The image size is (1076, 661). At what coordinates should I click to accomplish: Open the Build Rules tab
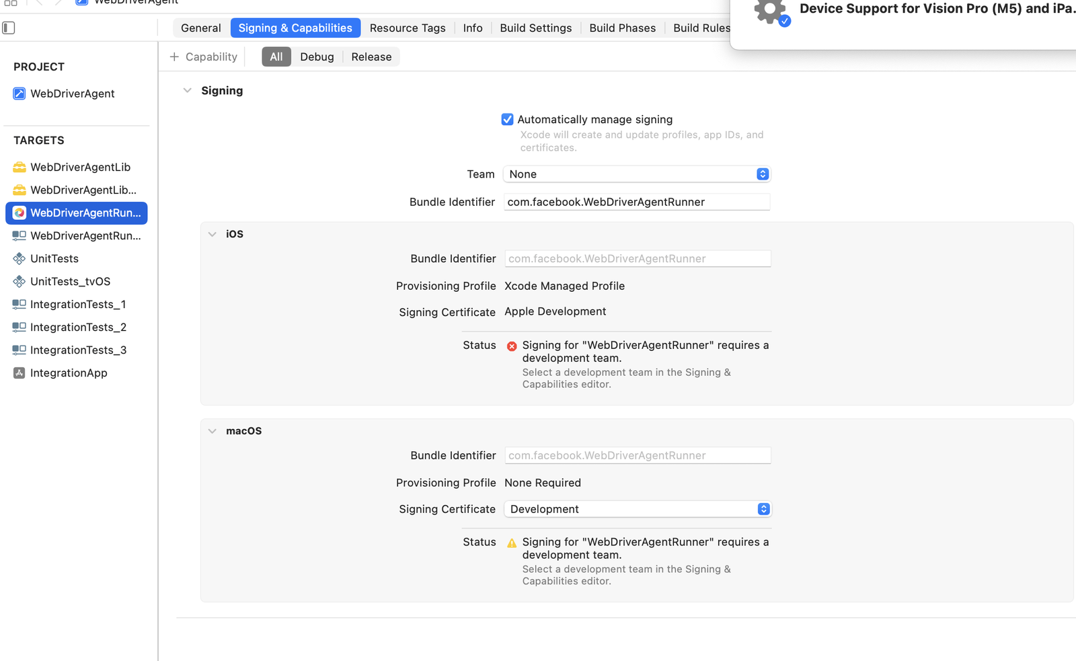pos(701,28)
